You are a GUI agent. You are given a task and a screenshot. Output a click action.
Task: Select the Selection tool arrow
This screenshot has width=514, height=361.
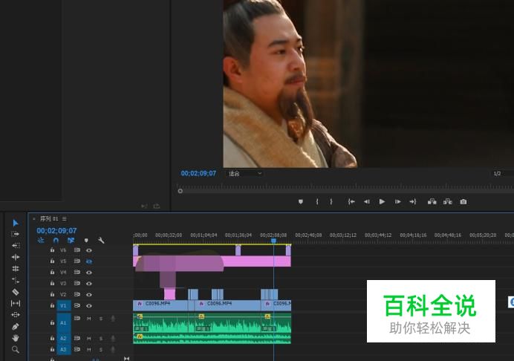tap(16, 223)
